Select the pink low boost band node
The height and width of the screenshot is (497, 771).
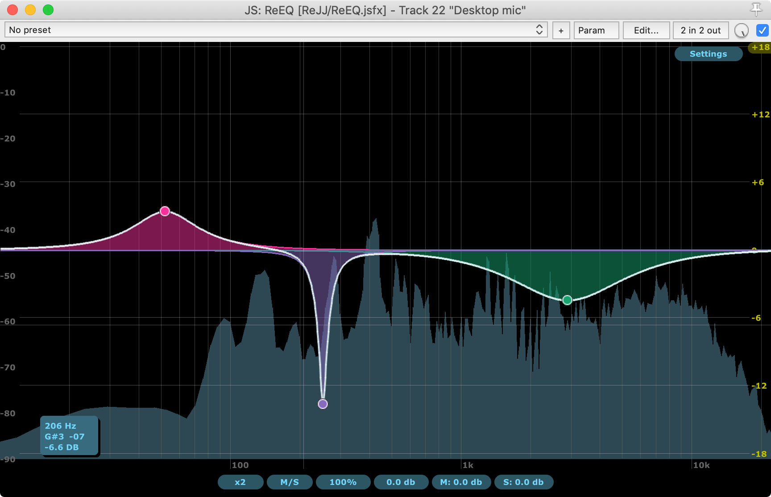point(165,211)
